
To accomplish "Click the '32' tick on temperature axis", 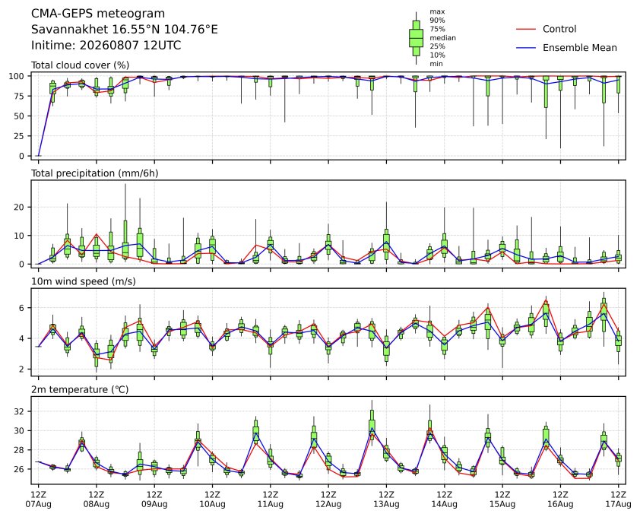I will 19,411.
